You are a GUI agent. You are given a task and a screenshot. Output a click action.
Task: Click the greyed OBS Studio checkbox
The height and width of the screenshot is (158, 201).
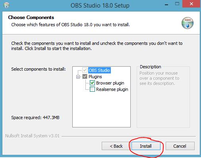85,70
